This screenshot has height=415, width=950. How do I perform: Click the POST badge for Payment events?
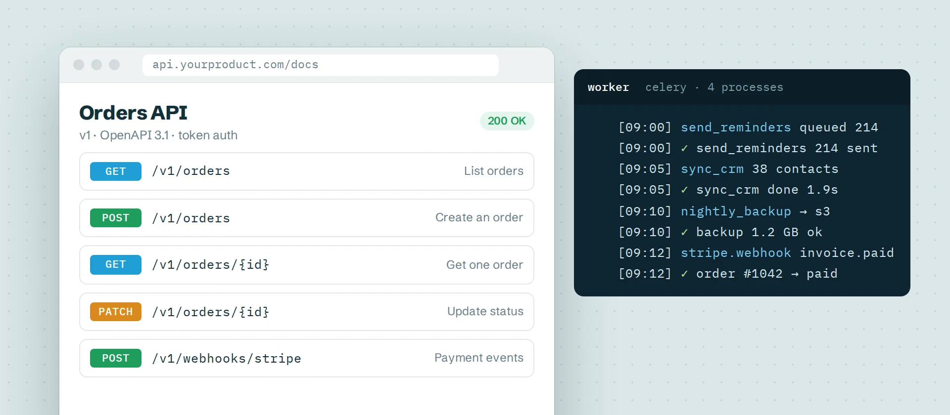116,358
